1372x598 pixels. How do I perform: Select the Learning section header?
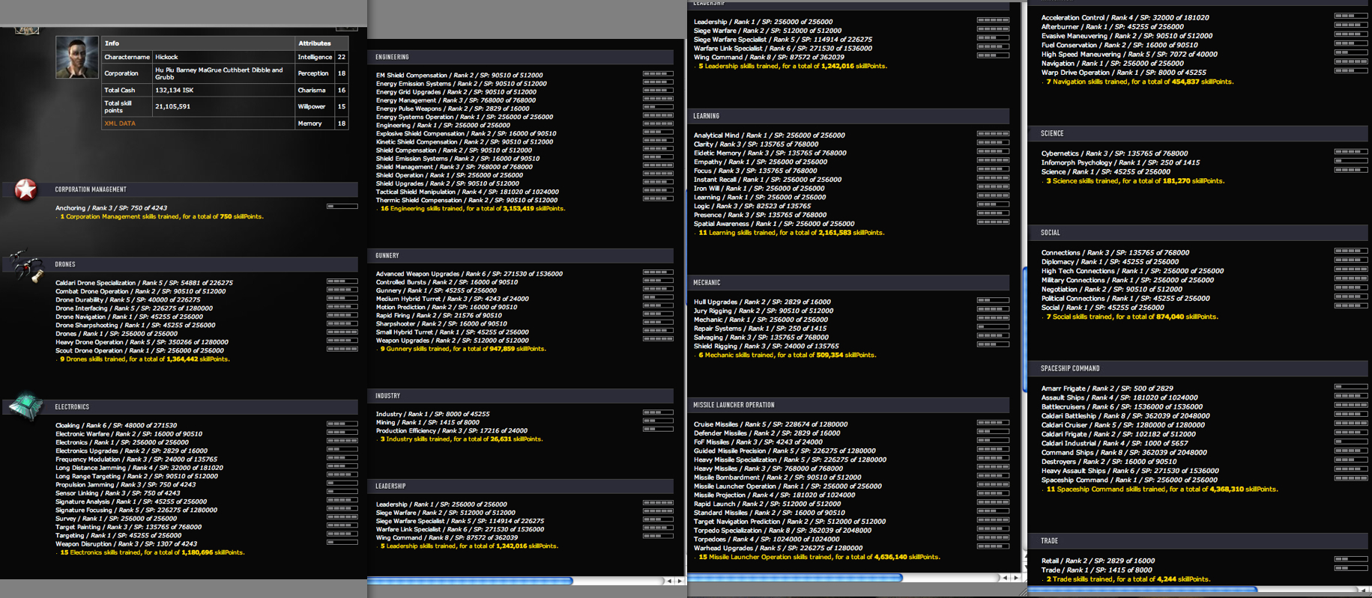(x=848, y=116)
